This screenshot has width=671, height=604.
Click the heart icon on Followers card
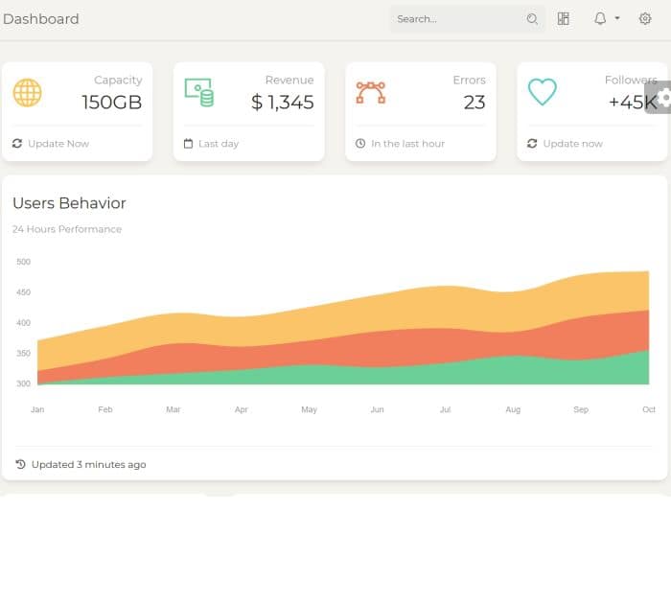tap(542, 92)
